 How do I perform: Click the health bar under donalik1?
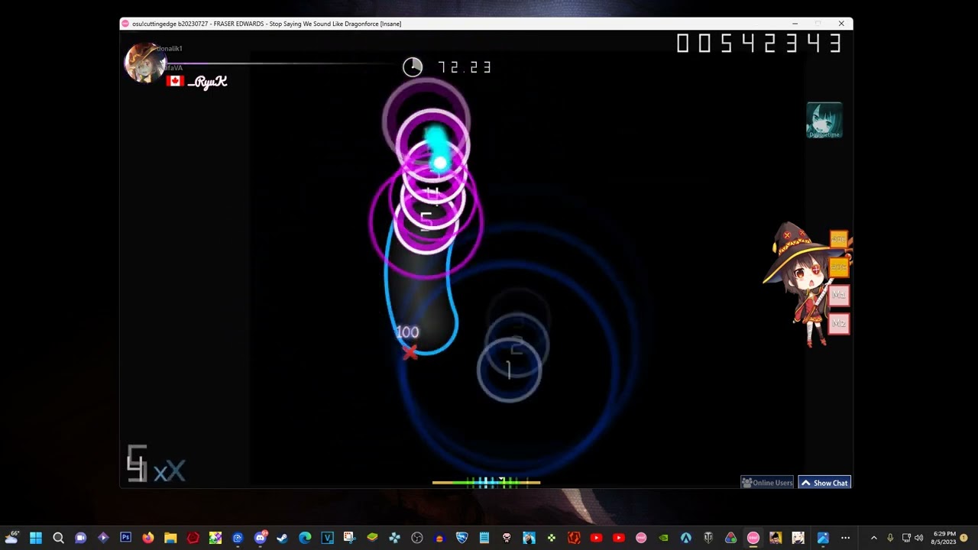283,63
